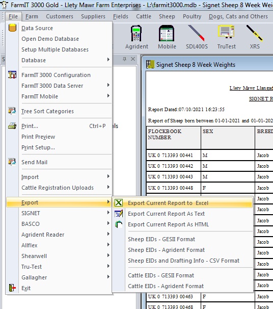273x309 pixels.
Task: Choose Print Preview from File menu
Action: 59,137
